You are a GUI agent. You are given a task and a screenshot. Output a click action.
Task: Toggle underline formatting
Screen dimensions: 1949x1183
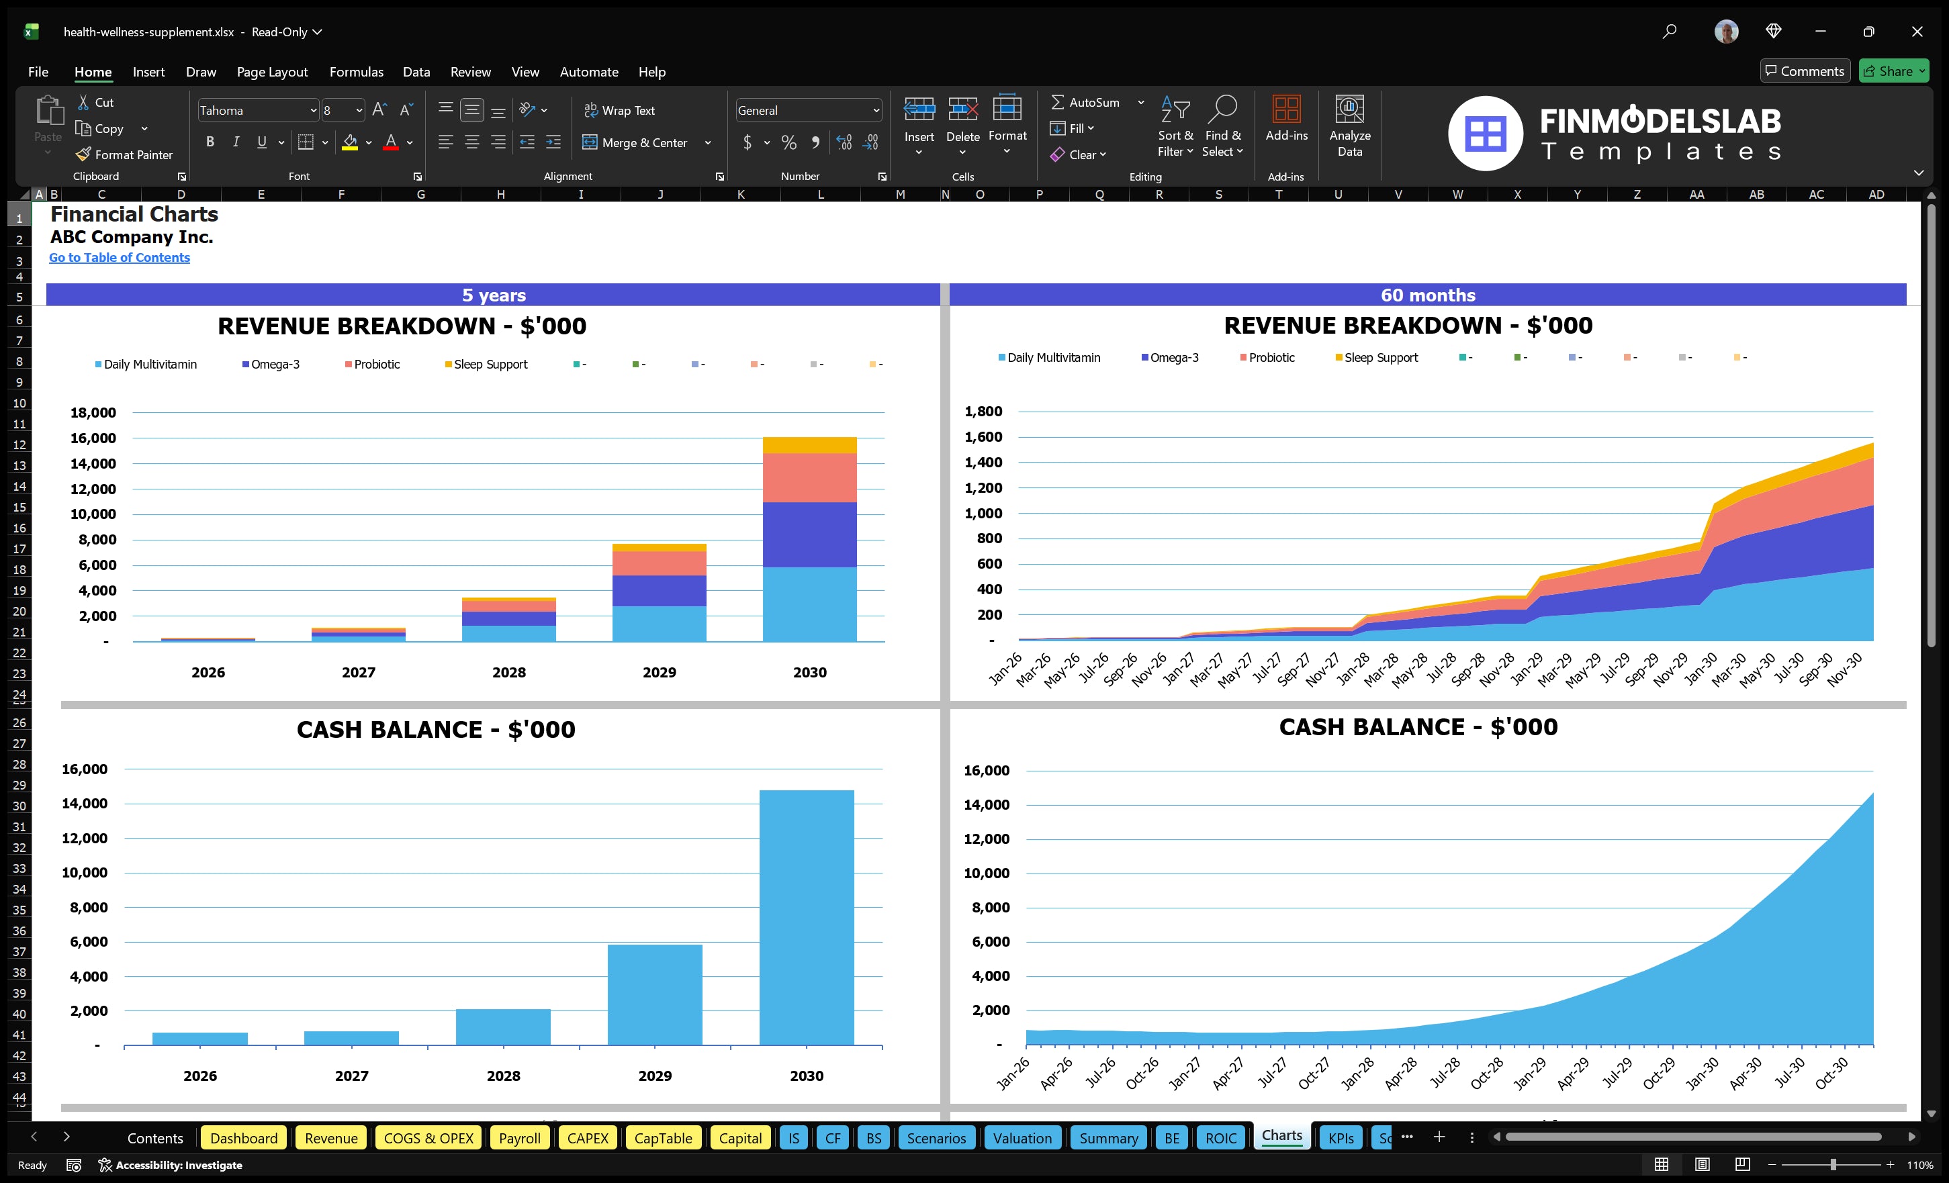261,142
